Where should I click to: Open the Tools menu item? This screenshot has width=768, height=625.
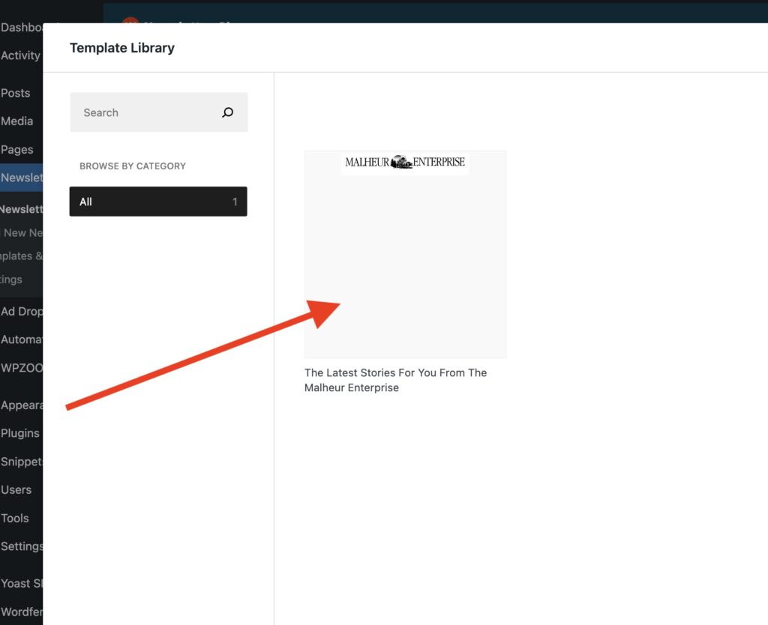(x=15, y=518)
